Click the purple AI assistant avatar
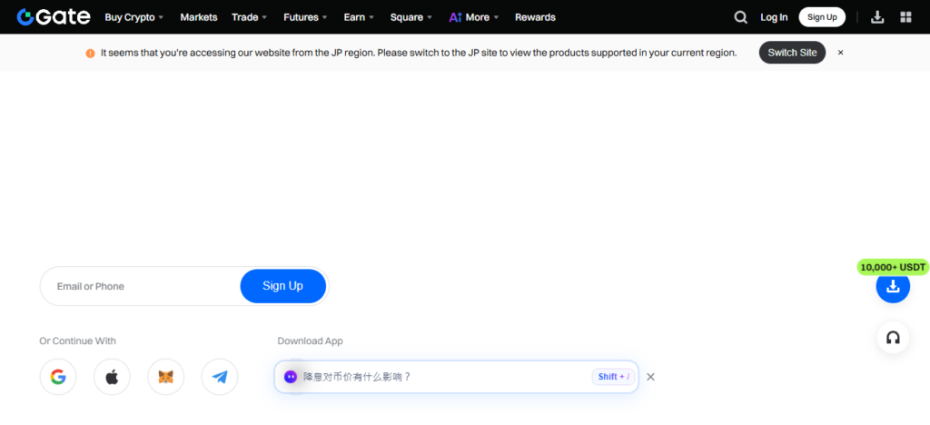This screenshot has height=425, width=930. 290,376
